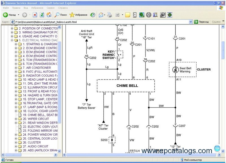The height and width of the screenshot is (163, 226).
Task: Click the Переход (Go) button
Action: 201,22
